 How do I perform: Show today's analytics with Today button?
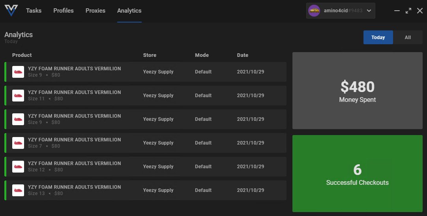tap(378, 38)
